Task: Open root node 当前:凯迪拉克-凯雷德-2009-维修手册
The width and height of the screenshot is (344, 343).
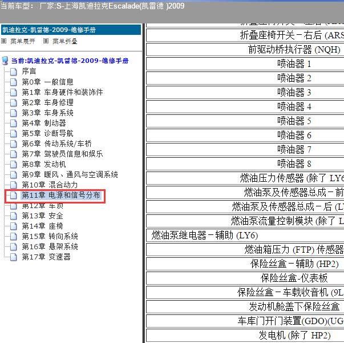Action: (70, 61)
